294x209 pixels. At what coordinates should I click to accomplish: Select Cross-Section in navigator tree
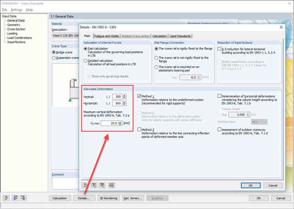tap(16, 29)
